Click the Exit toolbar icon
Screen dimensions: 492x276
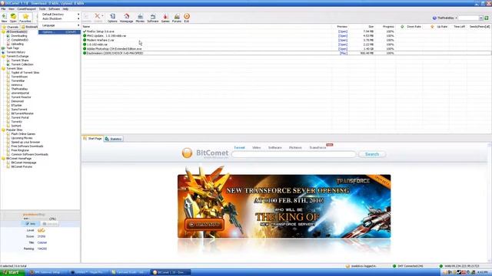click(x=187, y=18)
